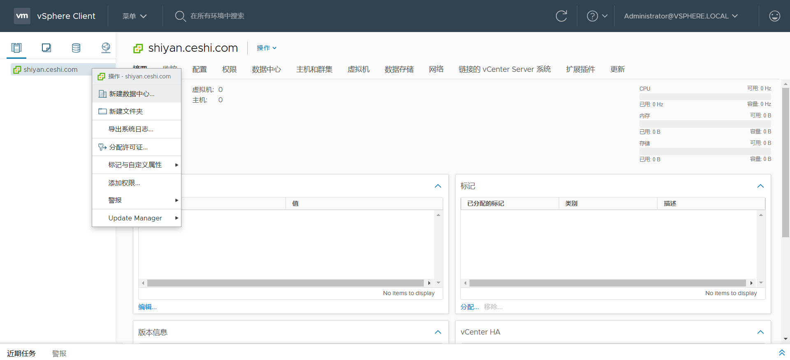Open the 操作 actions dropdown
Viewport: 790px width, 360px height.
[x=267, y=48]
